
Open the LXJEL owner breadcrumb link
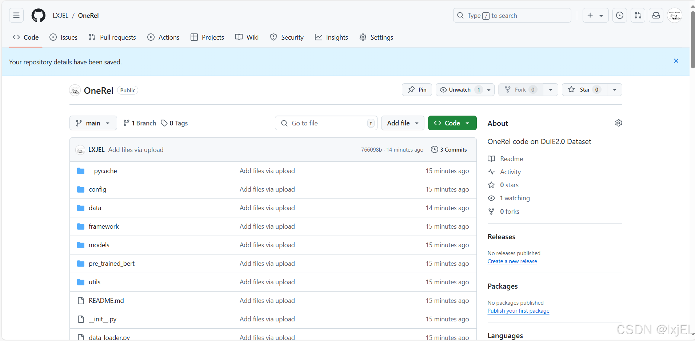pyautogui.click(x=60, y=16)
